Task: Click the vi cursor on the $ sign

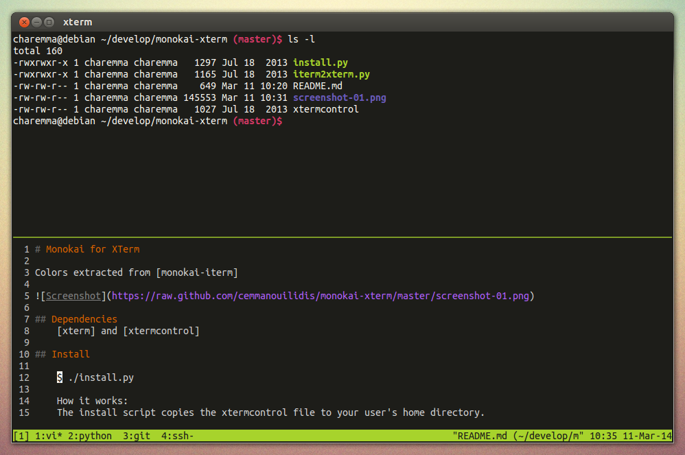Action: [x=60, y=377]
